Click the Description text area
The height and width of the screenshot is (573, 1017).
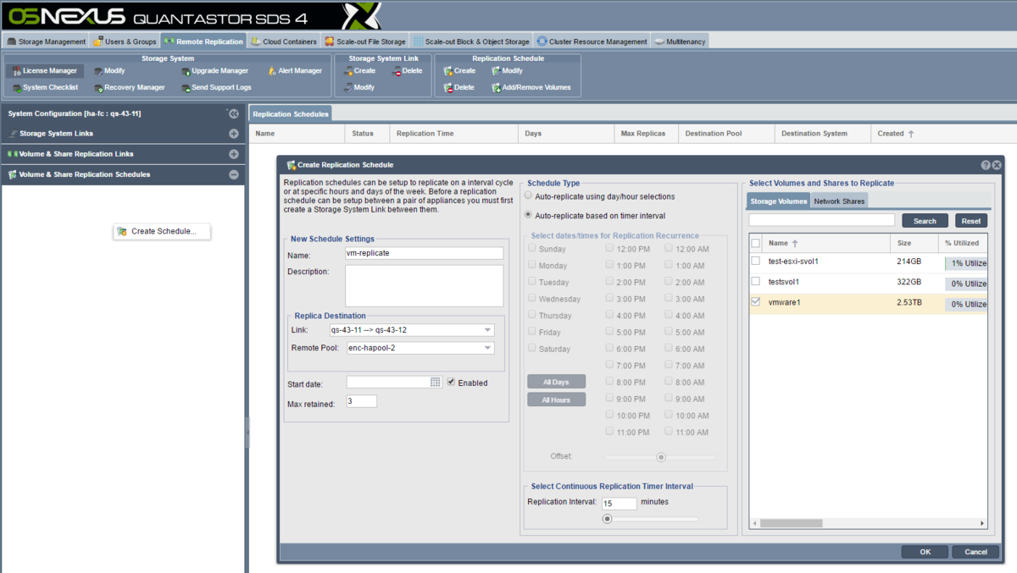tap(424, 285)
